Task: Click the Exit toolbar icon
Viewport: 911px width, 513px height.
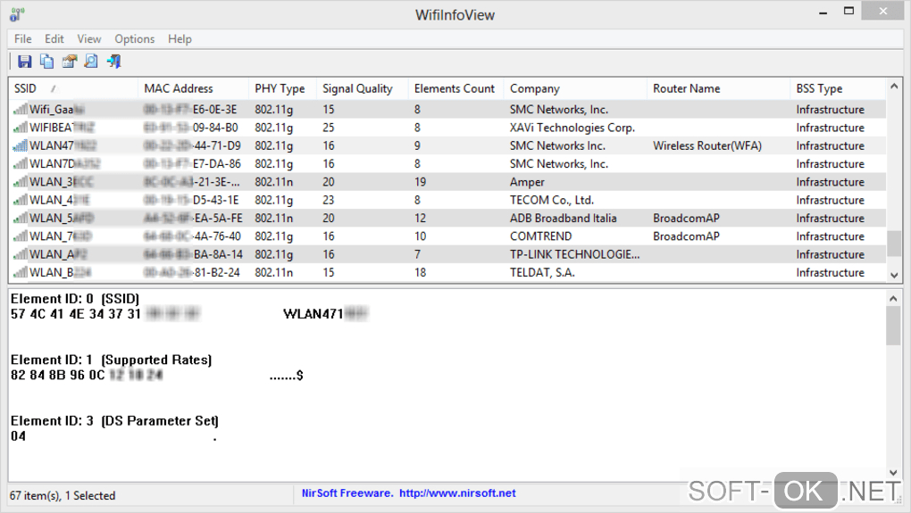Action: (114, 62)
